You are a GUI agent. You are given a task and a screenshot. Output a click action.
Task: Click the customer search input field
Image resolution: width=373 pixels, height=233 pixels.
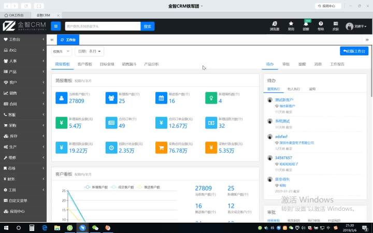tap(103, 26)
